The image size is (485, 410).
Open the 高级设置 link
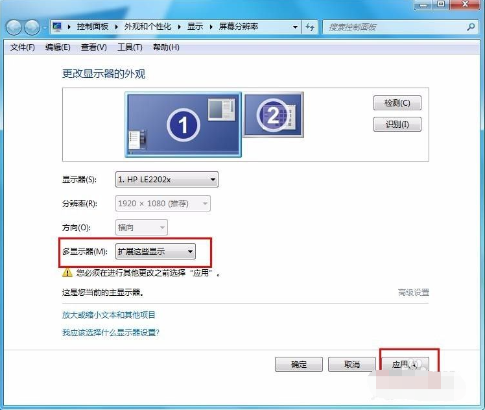point(413,293)
